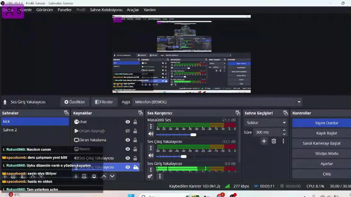Move selected source down
The height and width of the screenshot is (197, 351).
tap(112, 176)
